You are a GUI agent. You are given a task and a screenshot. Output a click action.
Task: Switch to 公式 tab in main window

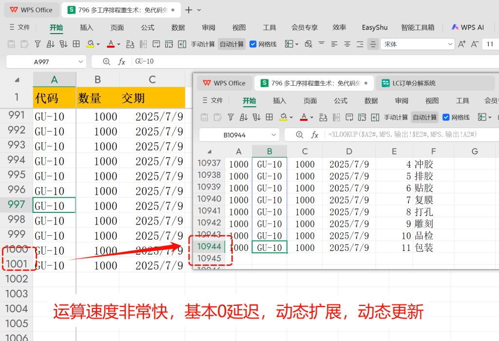(x=147, y=28)
